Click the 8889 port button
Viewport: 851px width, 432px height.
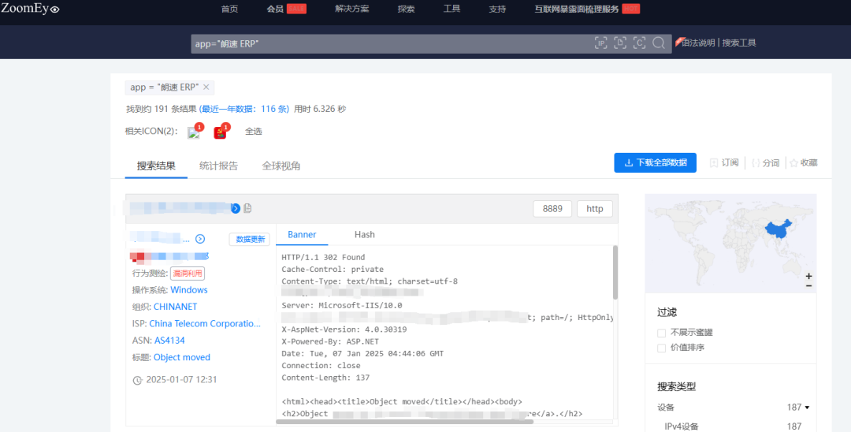552,209
